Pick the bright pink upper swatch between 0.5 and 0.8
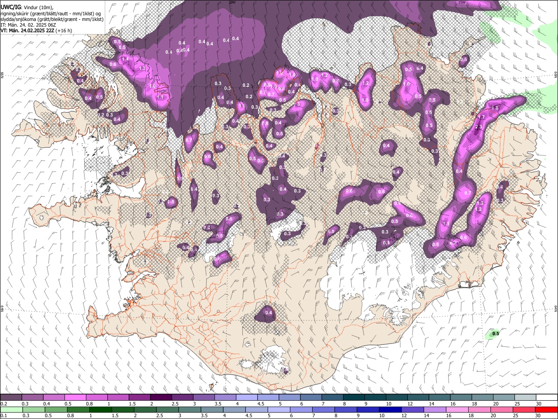The width and height of the screenshot is (558, 419). tap(75, 398)
